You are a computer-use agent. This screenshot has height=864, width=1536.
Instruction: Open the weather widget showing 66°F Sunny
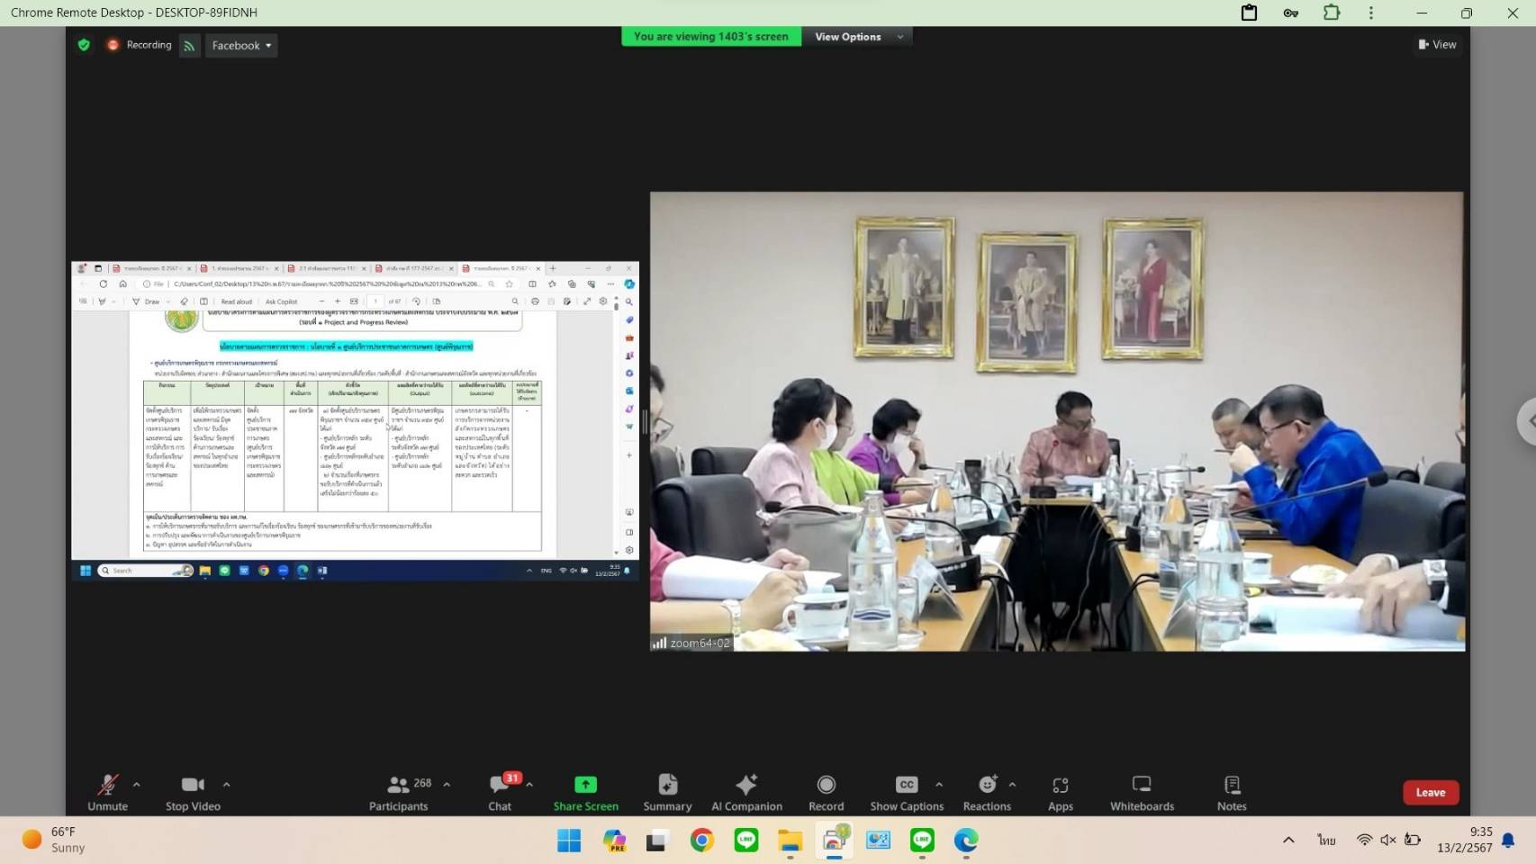(55, 840)
